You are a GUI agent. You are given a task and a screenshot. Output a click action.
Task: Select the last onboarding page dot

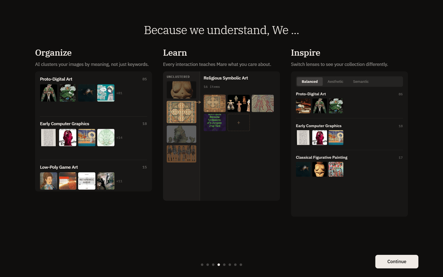[x=241, y=265]
